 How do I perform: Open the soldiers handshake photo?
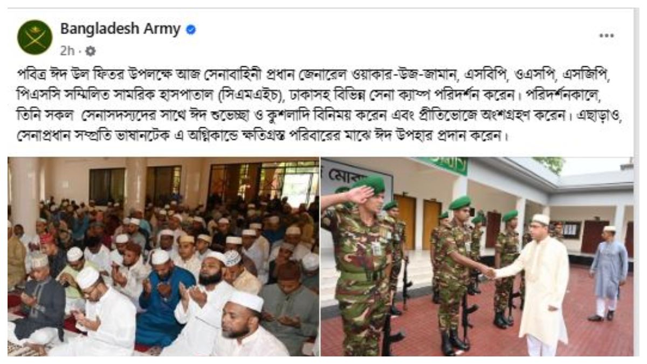477,256
